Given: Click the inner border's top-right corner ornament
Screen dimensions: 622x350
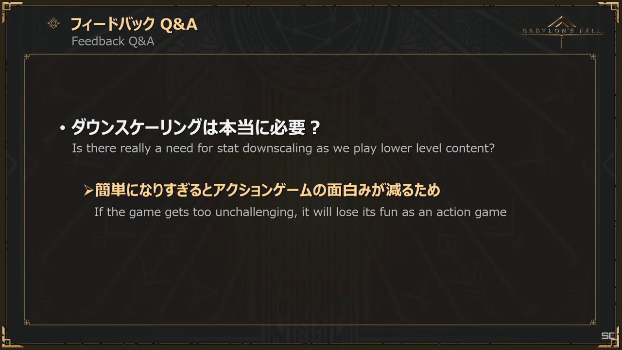Looking at the screenshot, I should (x=593, y=57).
